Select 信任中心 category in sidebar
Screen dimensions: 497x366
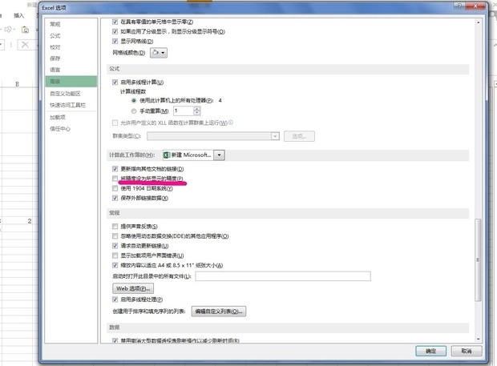(x=60, y=129)
